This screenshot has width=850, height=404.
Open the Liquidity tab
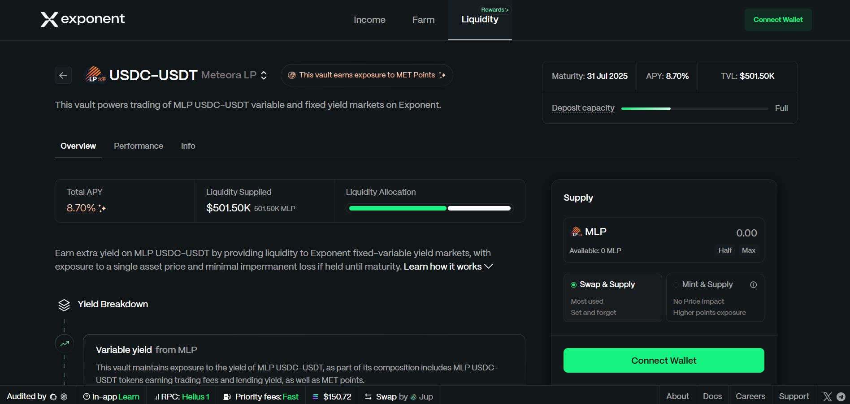tap(480, 20)
